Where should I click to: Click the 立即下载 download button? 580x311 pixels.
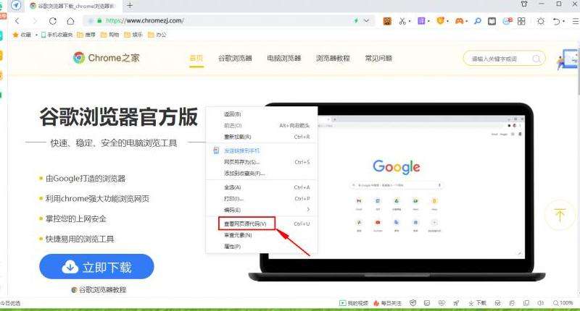[96, 267]
